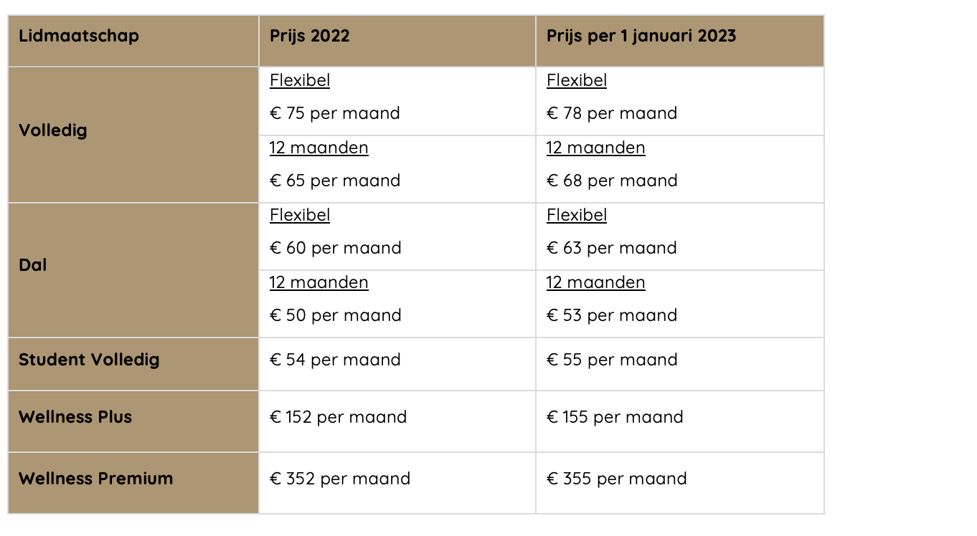Screen dimensions: 977x536
Task: Click the "Dal" membership row label
Action: click(x=33, y=265)
